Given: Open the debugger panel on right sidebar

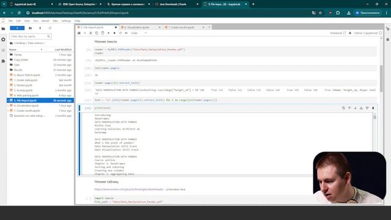Looking at the screenshot, I should click(388, 39).
